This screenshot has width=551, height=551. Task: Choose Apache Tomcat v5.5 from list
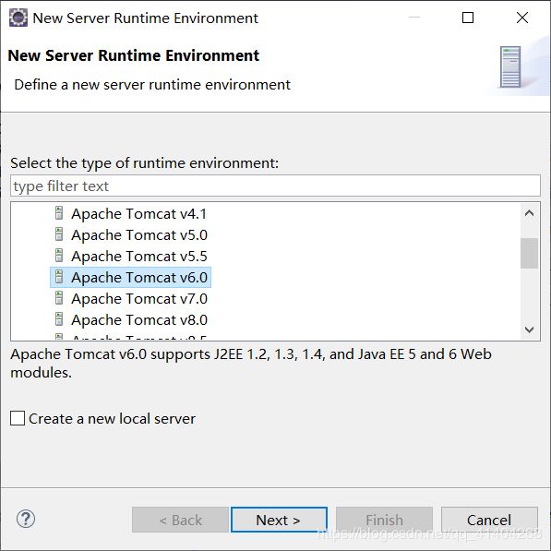139,257
